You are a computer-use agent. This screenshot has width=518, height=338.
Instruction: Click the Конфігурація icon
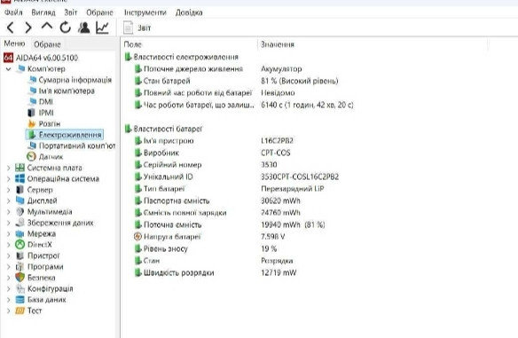coord(20,289)
